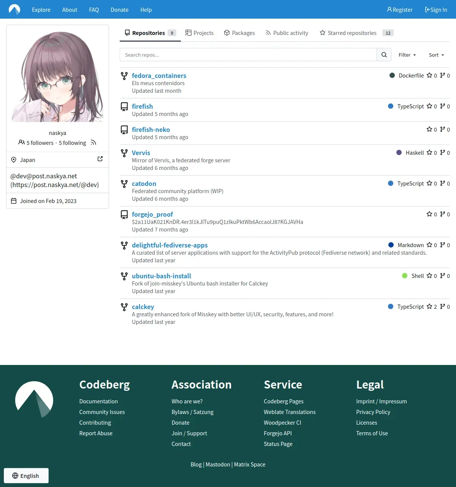Switch to the Packages tab
Screen dimensions: 456x487
point(239,33)
